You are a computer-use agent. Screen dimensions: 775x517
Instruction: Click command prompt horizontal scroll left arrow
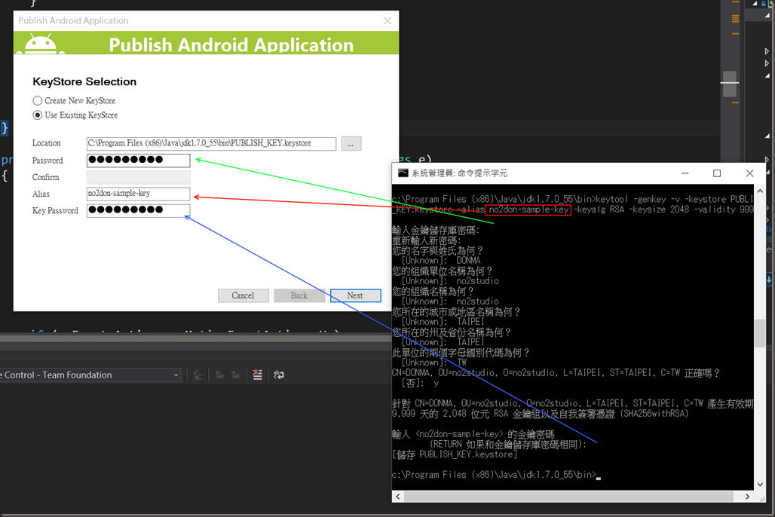click(398, 496)
